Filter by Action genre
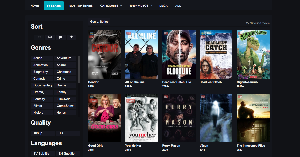 [42, 58]
